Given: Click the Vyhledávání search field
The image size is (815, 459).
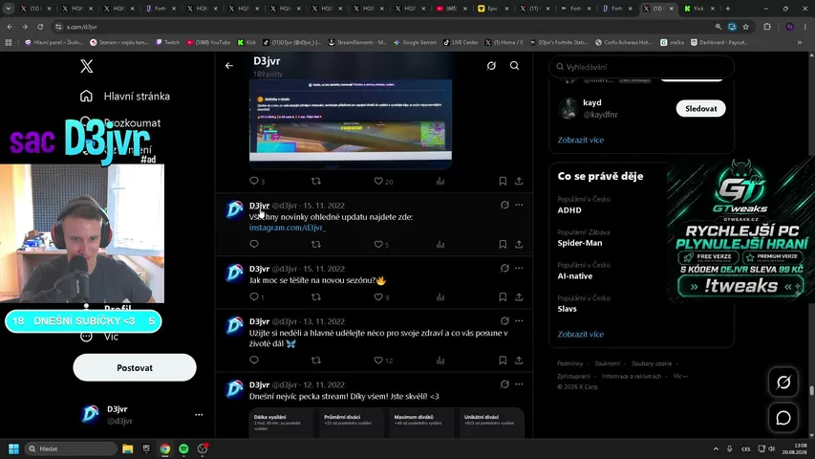Looking at the screenshot, I should [641, 67].
